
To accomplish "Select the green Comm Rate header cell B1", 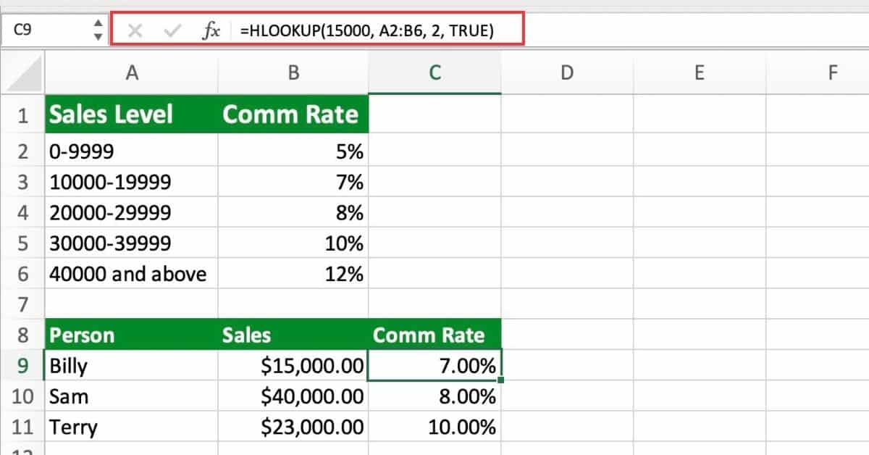I will [293, 114].
